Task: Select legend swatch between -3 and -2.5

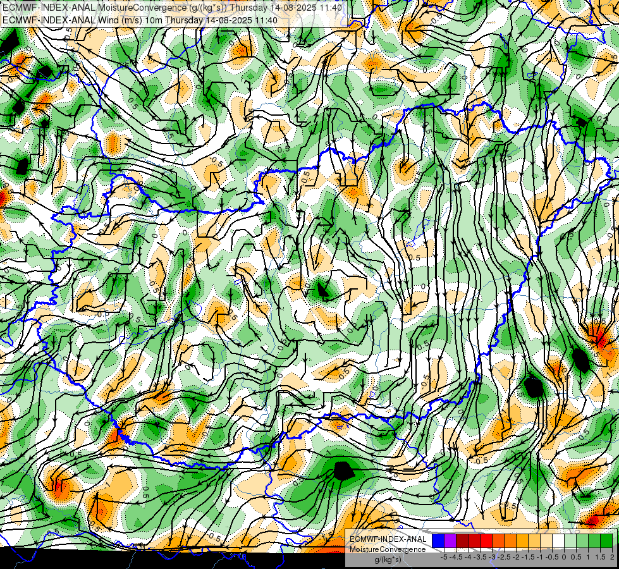Action: (x=498, y=541)
